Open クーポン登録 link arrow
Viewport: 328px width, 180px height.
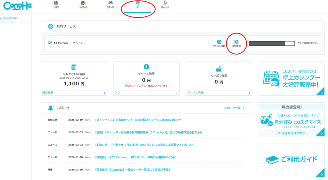click(249, 93)
